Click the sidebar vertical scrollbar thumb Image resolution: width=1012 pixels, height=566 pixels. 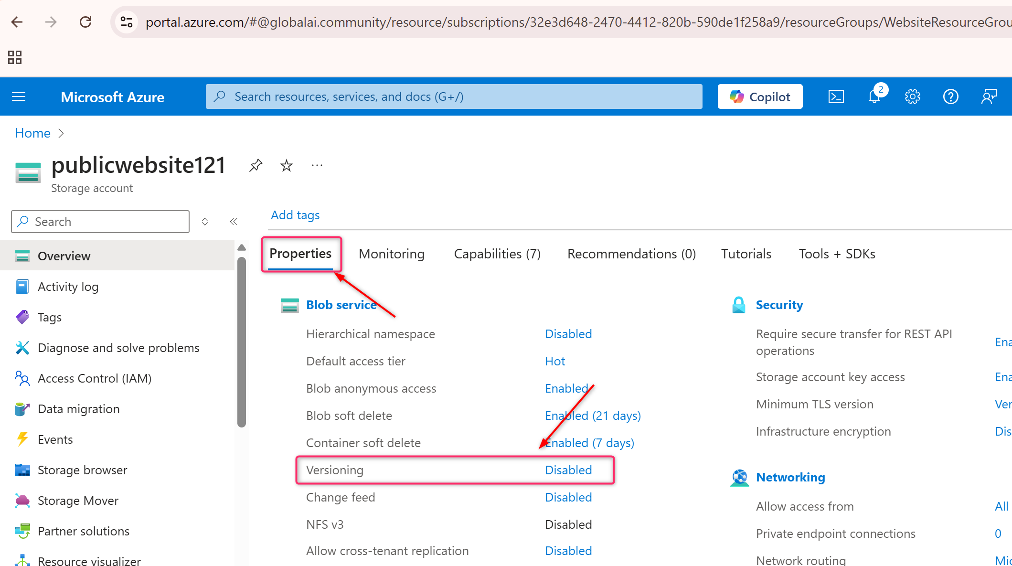tap(242, 342)
